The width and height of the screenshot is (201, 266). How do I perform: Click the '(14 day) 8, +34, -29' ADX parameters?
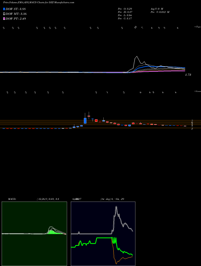coord(113,199)
